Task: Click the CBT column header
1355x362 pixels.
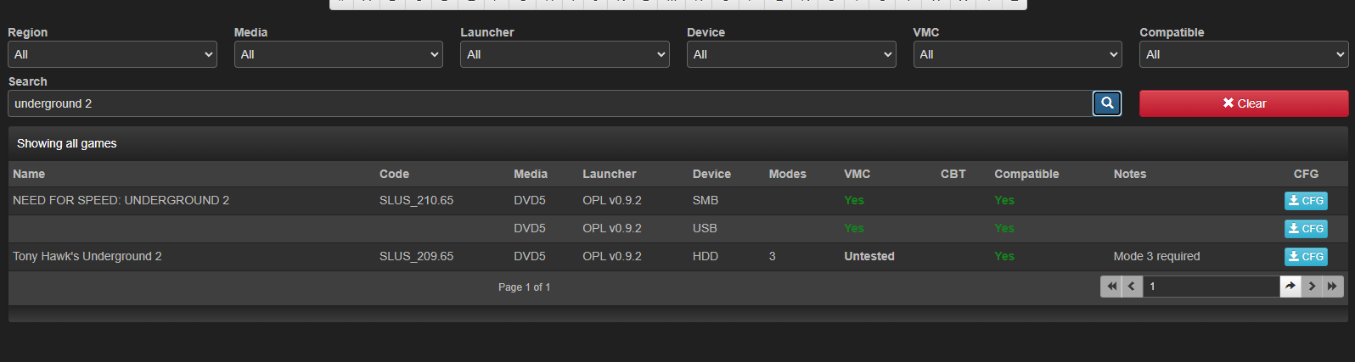Action: point(953,174)
